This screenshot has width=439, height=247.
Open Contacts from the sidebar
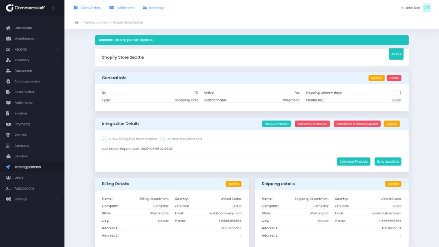pos(21,145)
